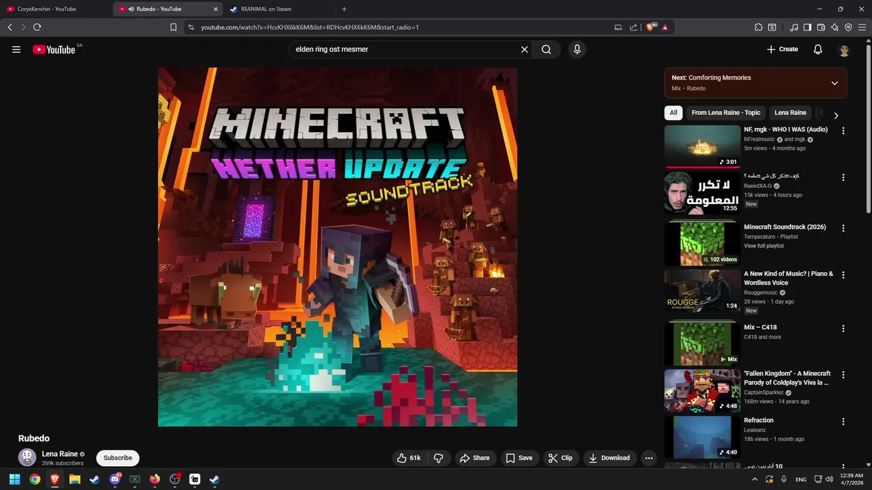This screenshot has width=872, height=490.
Task: Open options for the Fallen Kingdom video
Action: coord(843,375)
